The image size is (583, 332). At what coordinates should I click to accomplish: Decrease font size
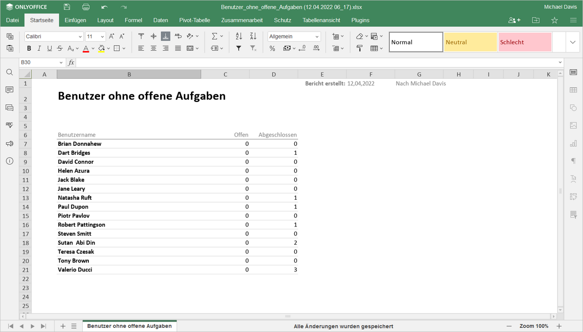click(122, 36)
